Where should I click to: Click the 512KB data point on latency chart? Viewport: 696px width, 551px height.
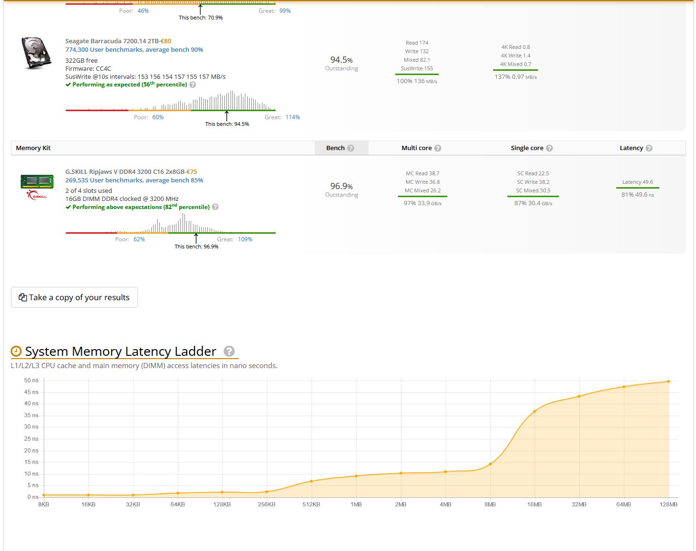click(311, 481)
